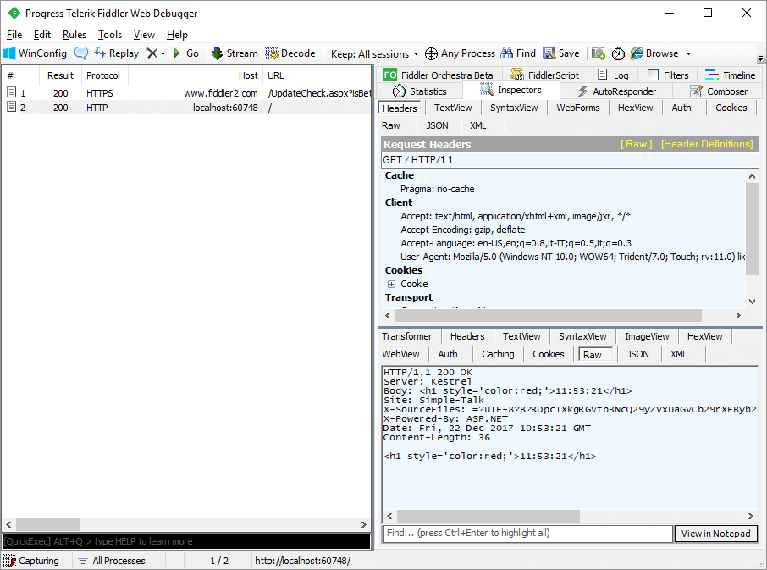Click the QuickExec command box
This screenshot has height=570, width=767.
[186, 541]
